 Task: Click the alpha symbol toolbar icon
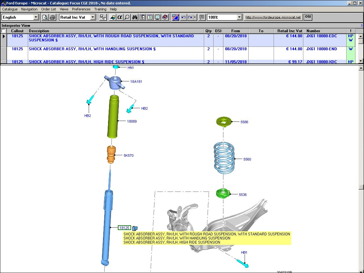pyautogui.click(x=120, y=17)
